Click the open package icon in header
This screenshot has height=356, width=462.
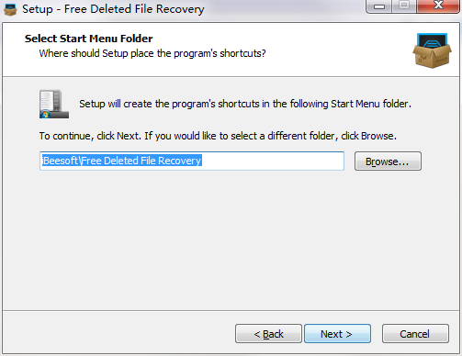pos(432,50)
